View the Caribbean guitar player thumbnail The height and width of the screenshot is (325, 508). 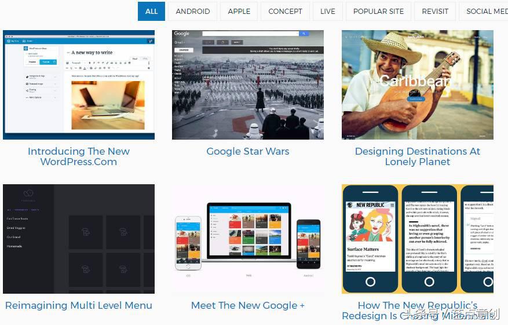pos(418,85)
